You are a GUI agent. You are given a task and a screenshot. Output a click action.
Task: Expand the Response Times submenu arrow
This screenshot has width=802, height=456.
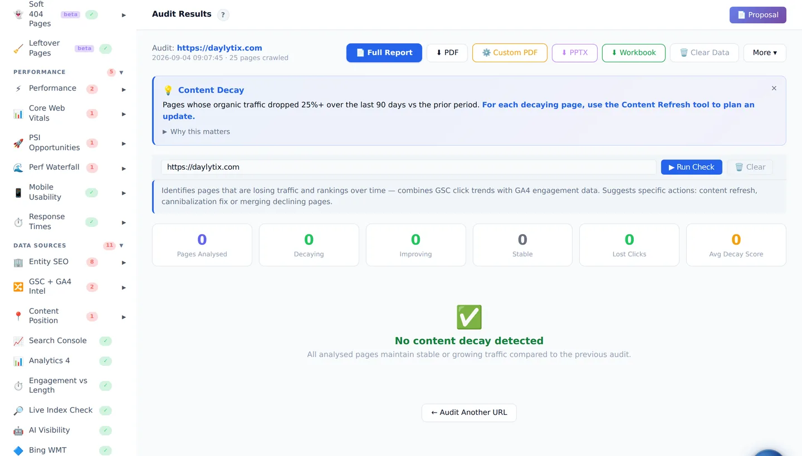click(x=124, y=222)
